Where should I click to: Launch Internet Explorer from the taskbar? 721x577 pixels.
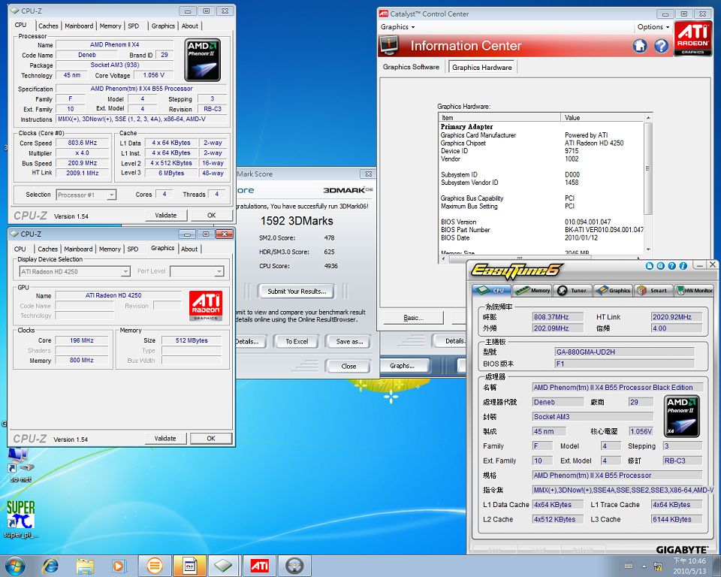[x=50, y=566]
